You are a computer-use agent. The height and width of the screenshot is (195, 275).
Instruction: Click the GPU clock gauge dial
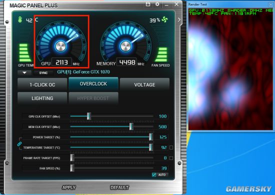pyautogui.click(x=60, y=41)
